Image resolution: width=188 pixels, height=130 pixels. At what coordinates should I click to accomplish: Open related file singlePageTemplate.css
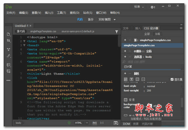pos(43,32)
